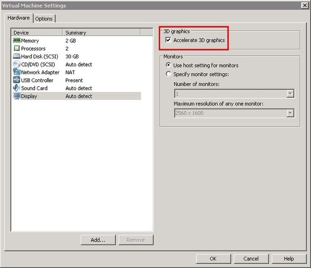Click the Cancel button

coord(251,259)
